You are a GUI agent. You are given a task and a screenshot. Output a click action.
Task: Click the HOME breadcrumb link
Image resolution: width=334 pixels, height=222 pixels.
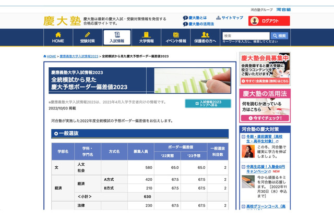[51, 56]
